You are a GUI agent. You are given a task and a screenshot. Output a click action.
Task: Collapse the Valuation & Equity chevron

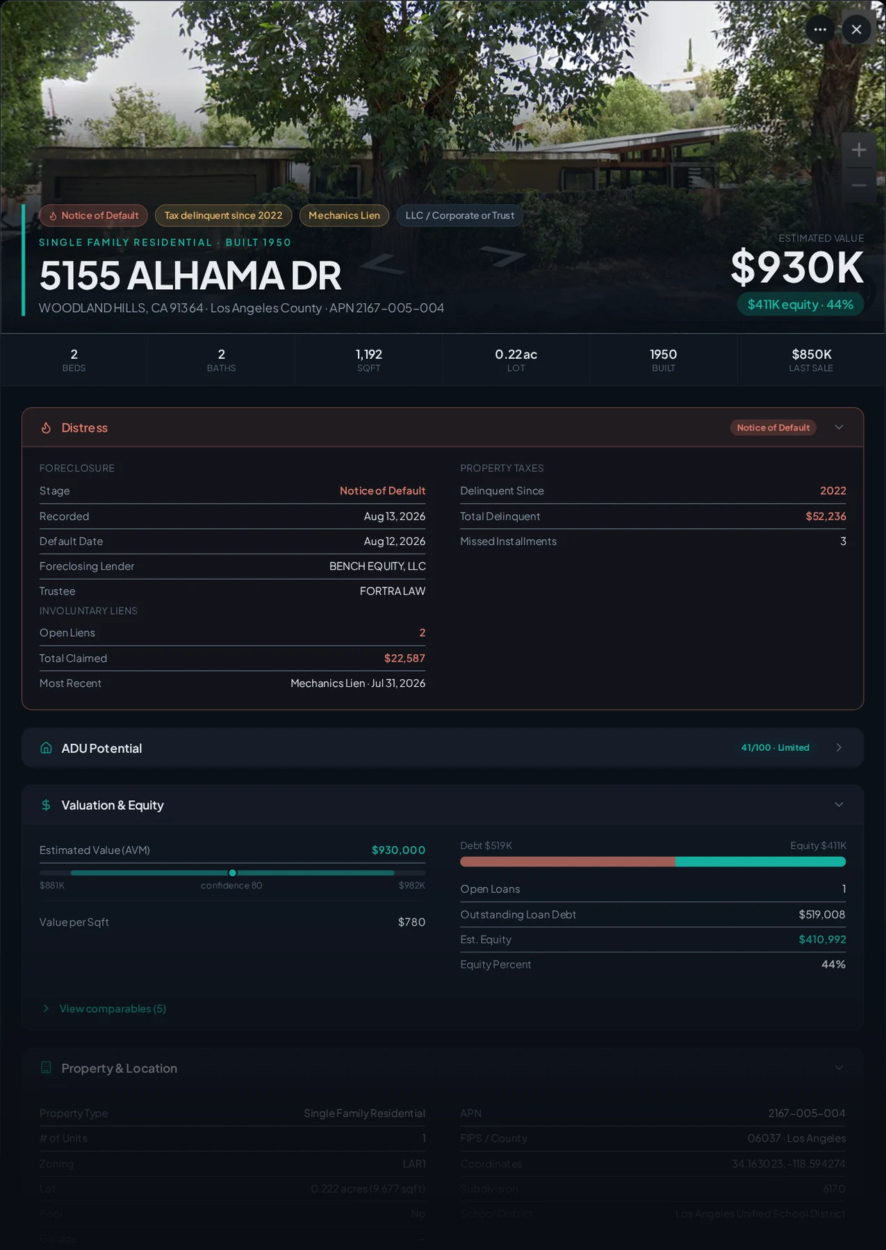[x=839, y=805]
